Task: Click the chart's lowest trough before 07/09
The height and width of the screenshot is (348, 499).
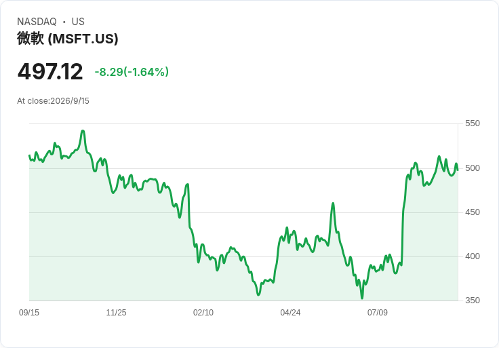Action: tap(362, 298)
